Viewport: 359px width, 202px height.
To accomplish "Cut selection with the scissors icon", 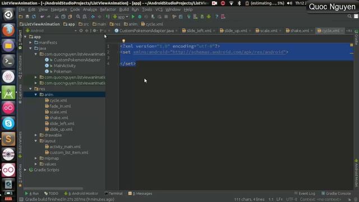I will pyautogui.click(x=57, y=17).
